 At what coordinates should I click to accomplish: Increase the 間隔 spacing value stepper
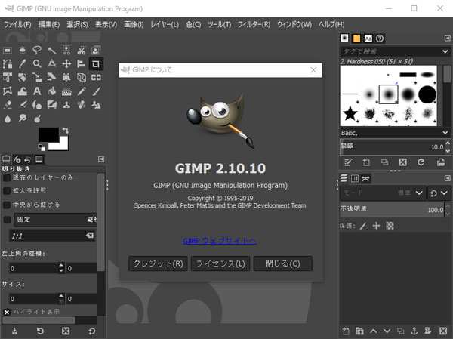448,143
